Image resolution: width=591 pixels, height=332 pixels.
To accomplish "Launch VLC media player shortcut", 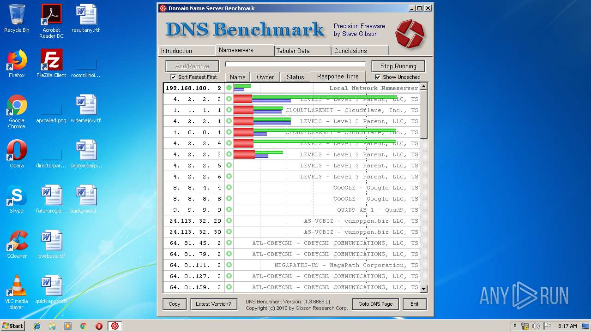I will 17,292.
